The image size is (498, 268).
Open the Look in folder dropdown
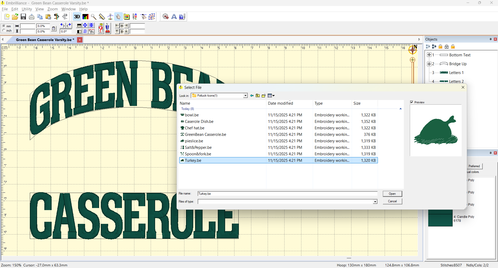(245, 96)
